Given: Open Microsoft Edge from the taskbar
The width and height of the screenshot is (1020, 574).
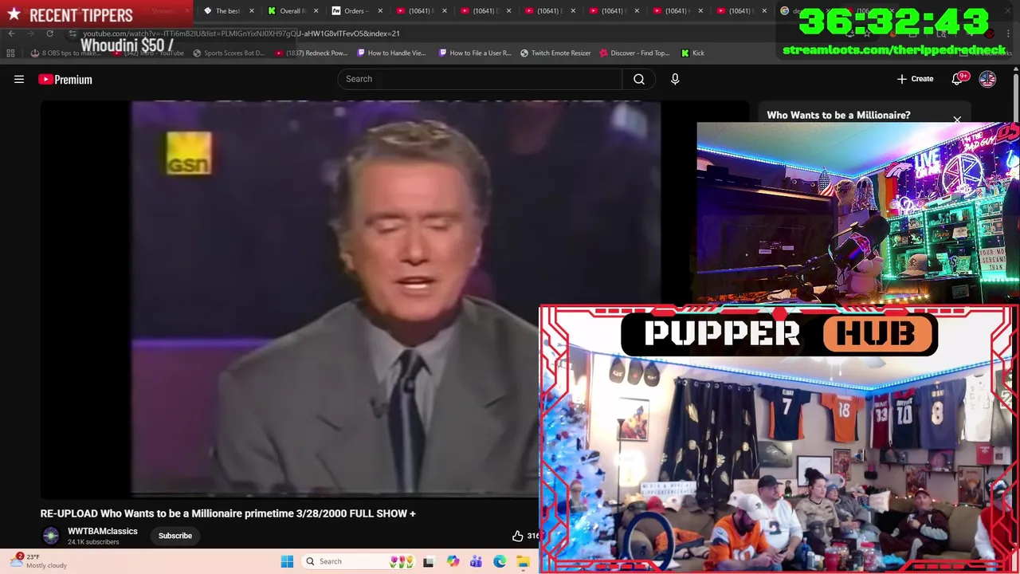Looking at the screenshot, I should (x=500, y=561).
